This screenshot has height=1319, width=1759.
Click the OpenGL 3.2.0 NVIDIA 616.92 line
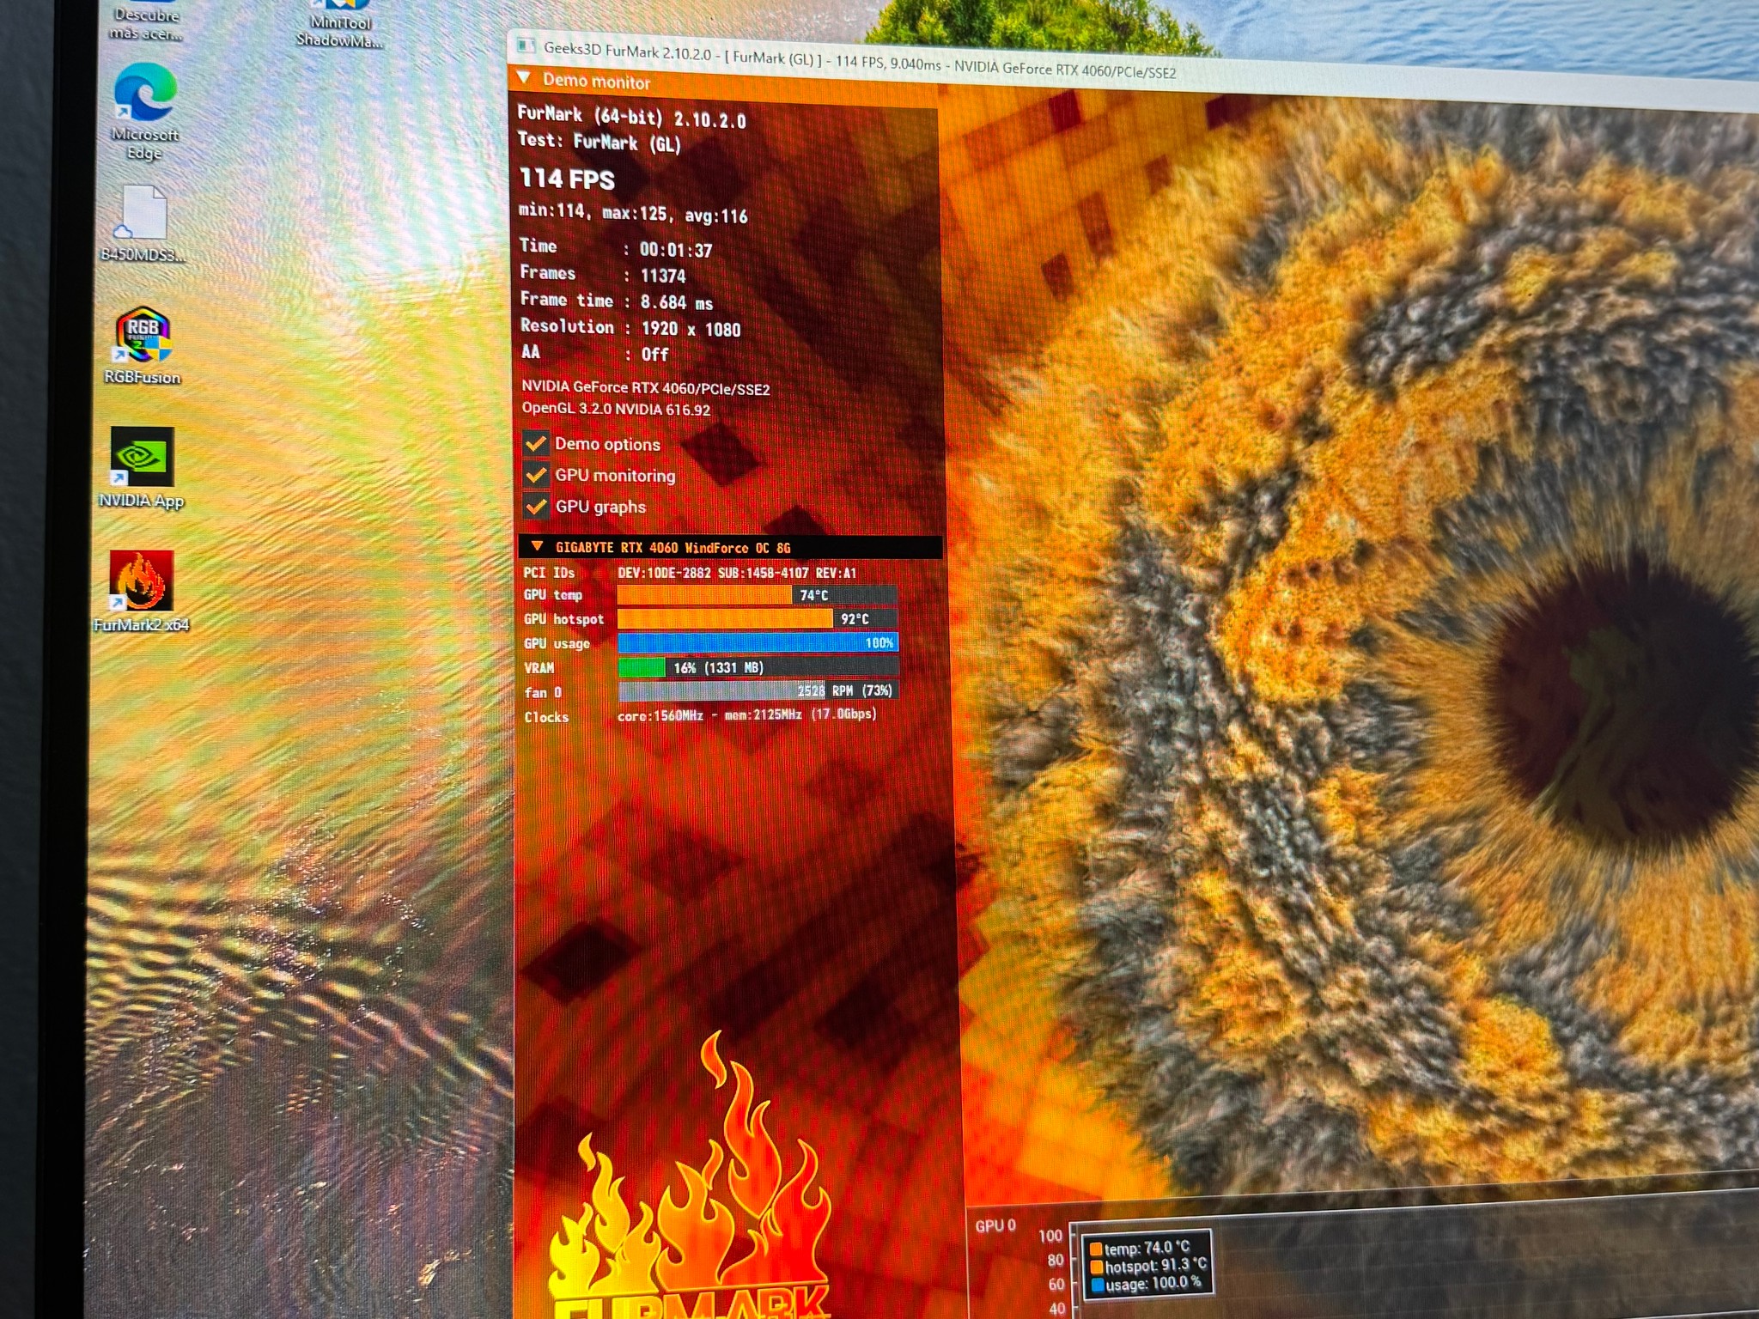click(616, 409)
